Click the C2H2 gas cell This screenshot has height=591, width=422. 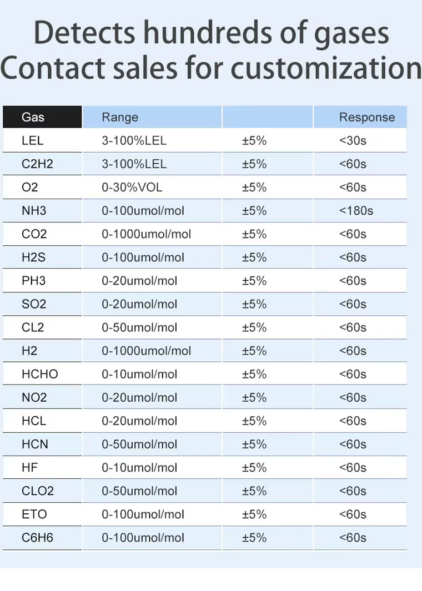tap(42, 164)
